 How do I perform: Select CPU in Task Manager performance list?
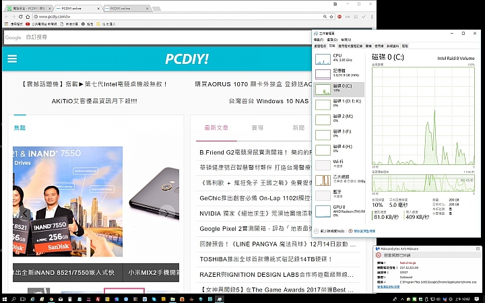[339, 59]
